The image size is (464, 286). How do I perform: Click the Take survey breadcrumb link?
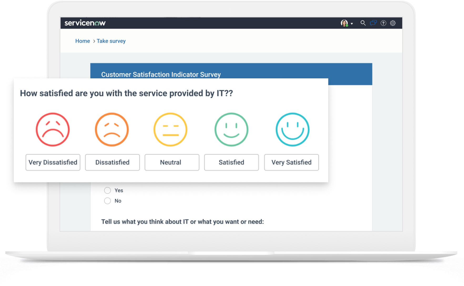(111, 41)
